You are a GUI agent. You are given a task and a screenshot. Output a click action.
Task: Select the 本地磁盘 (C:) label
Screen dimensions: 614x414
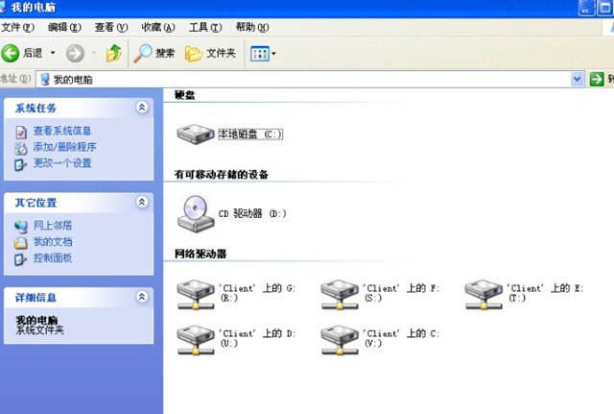[250, 134]
